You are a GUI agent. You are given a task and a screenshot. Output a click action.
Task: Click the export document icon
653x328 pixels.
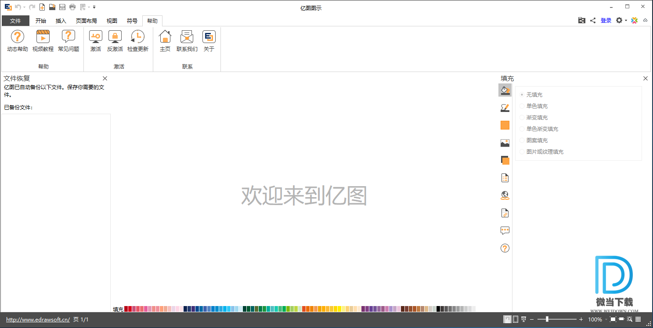click(83, 7)
